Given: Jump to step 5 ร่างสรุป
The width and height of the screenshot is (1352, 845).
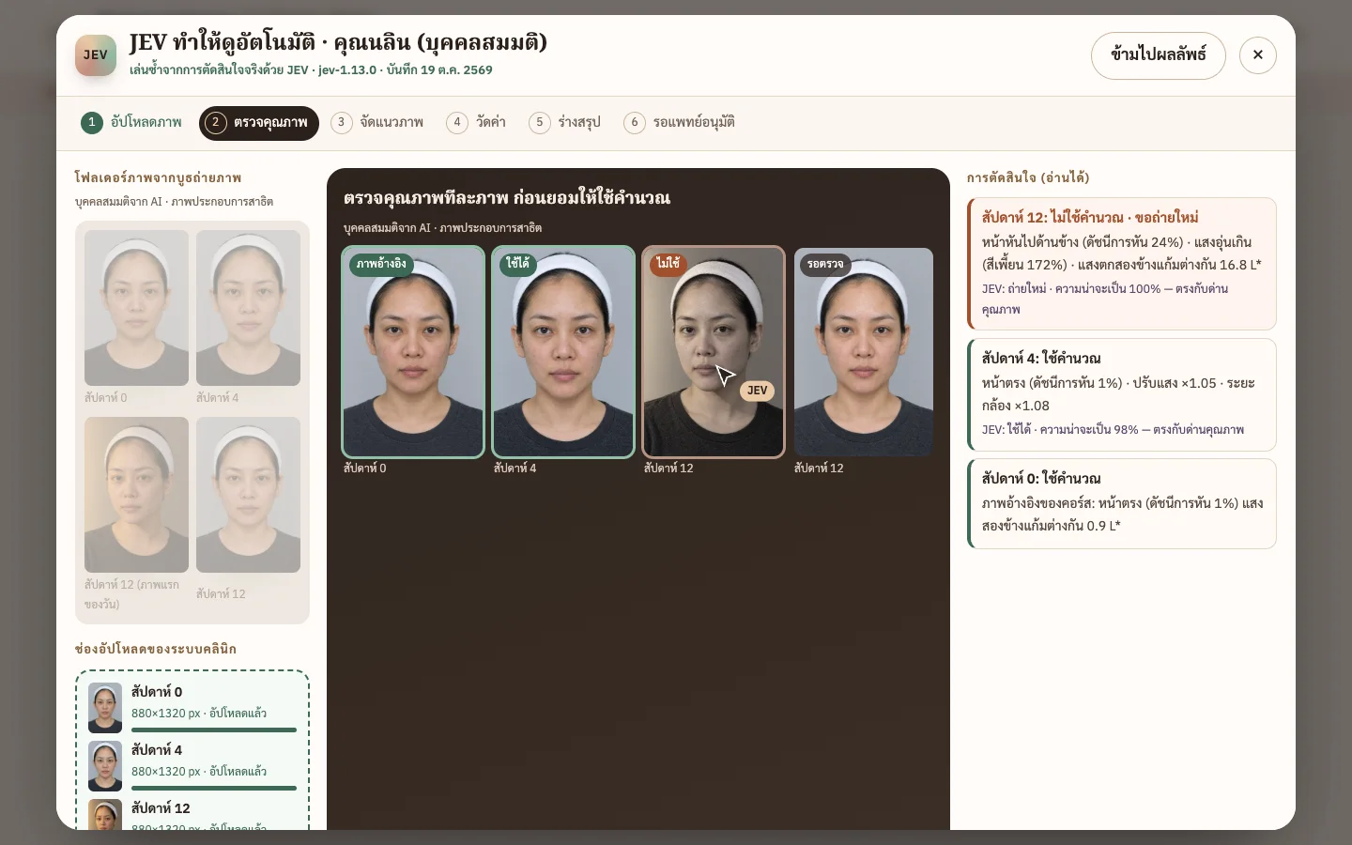Looking at the screenshot, I should (x=564, y=123).
